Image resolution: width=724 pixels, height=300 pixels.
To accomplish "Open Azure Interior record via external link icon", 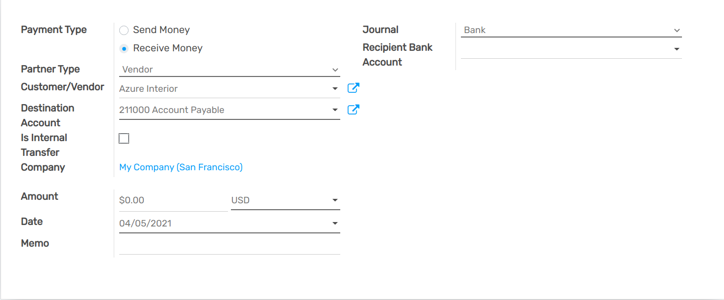I will pyautogui.click(x=353, y=88).
